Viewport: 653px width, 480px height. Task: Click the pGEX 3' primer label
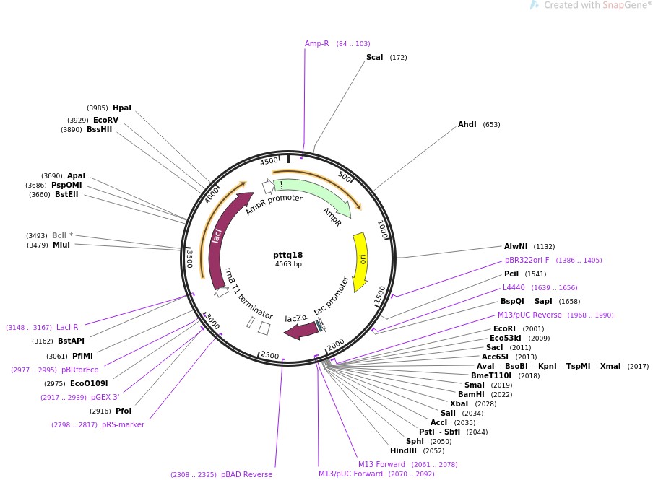pyautogui.click(x=105, y=398)
